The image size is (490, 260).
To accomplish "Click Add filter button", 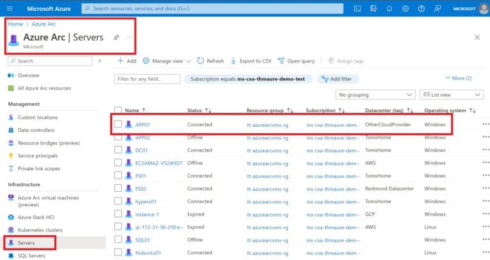I will [338, 79].
